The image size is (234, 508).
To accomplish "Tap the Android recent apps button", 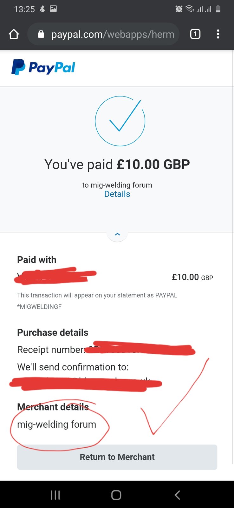I will click(x=55, y=495).
